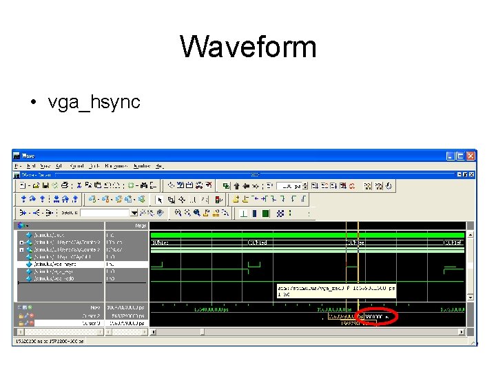Click the Delete Cursor yellow minus icon
Image resolution: width=496 pixels, height=372 pixels.
tap(245, 199)
